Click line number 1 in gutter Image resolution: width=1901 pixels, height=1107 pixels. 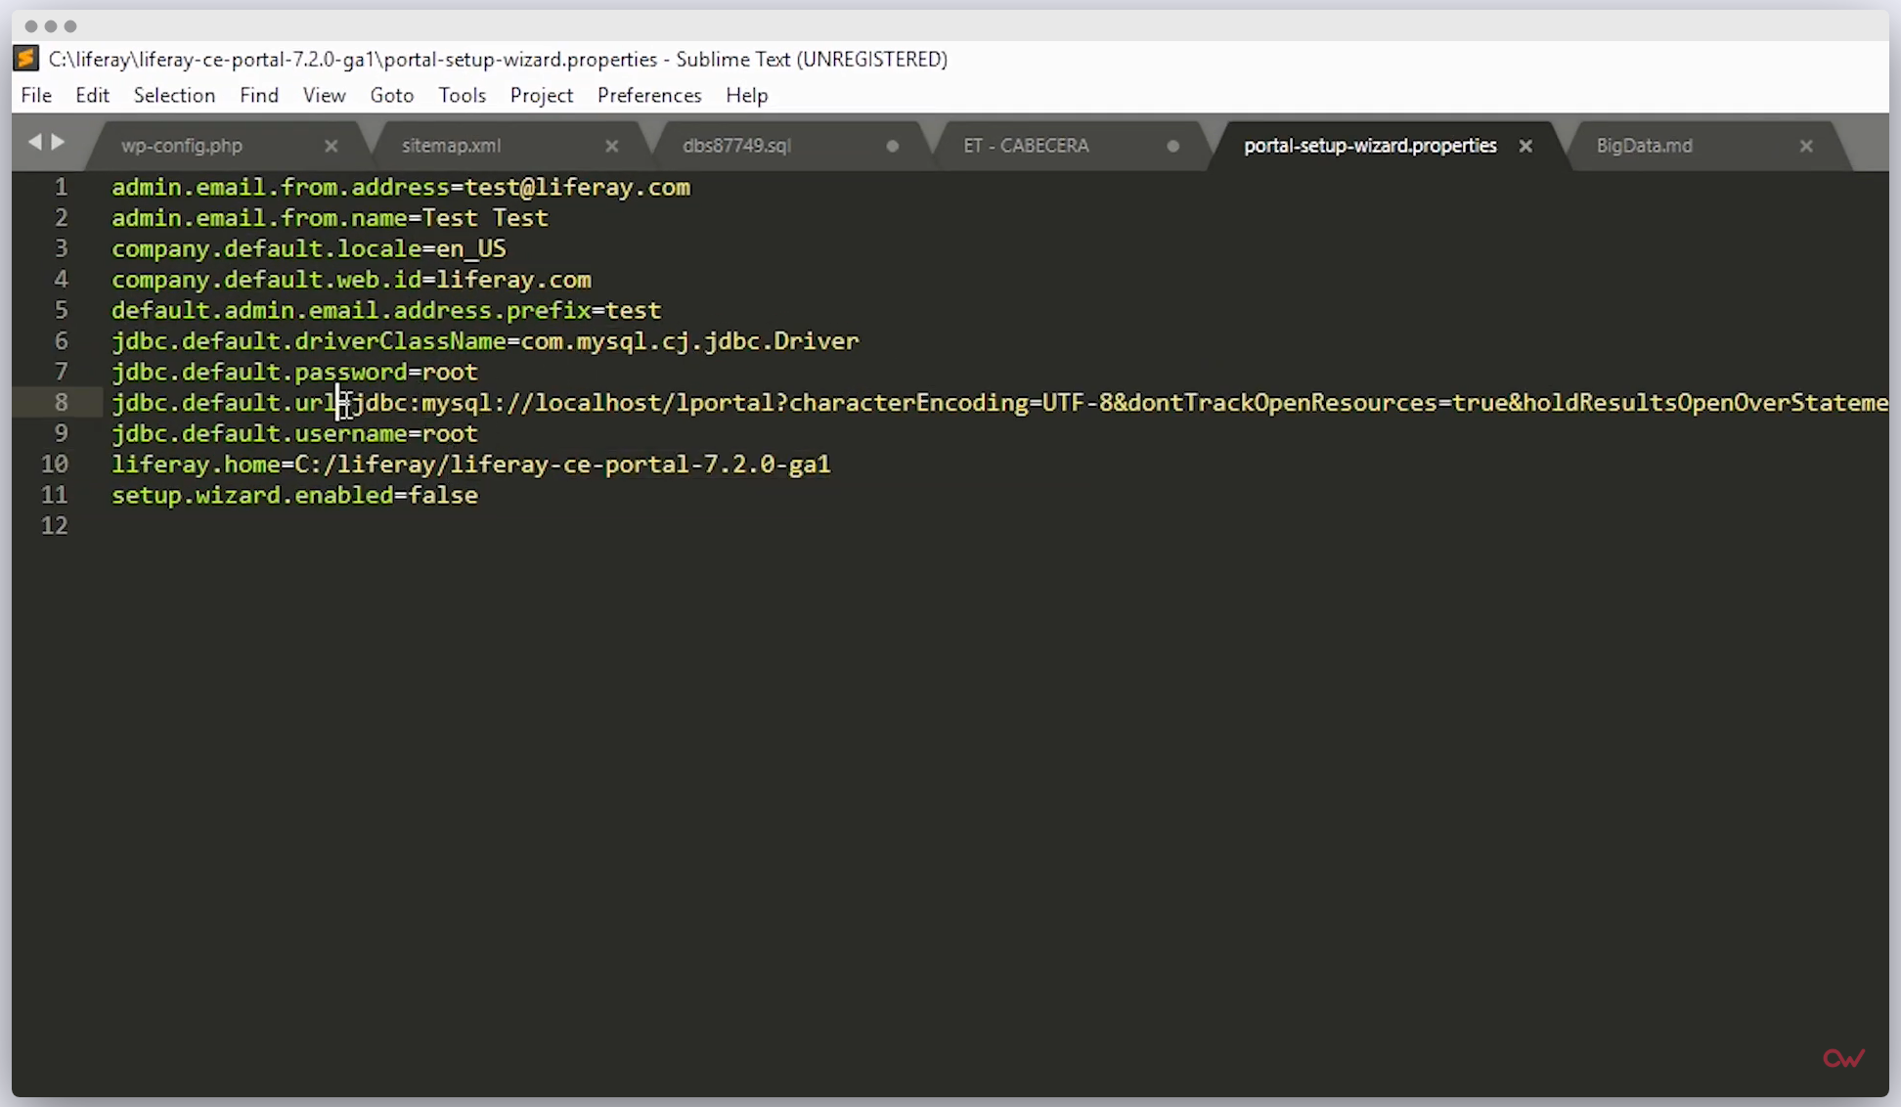pyautogui.click(x=61, y=187)
